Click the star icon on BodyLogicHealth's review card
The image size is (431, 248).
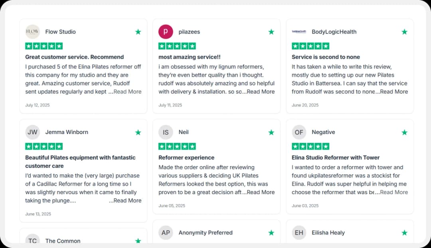point(404,31)
